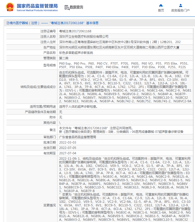Click the 审批部门 label
This screenshot has height=222, width=195.
(x=50, y=137)
